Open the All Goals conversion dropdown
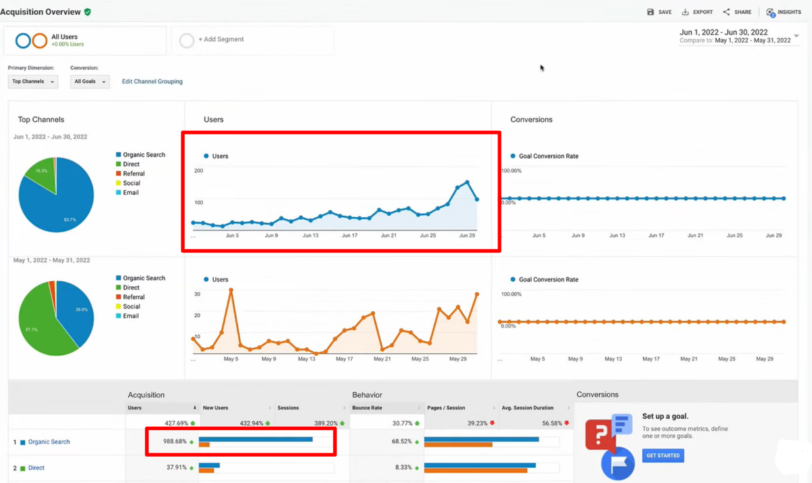 coord(90,81)
